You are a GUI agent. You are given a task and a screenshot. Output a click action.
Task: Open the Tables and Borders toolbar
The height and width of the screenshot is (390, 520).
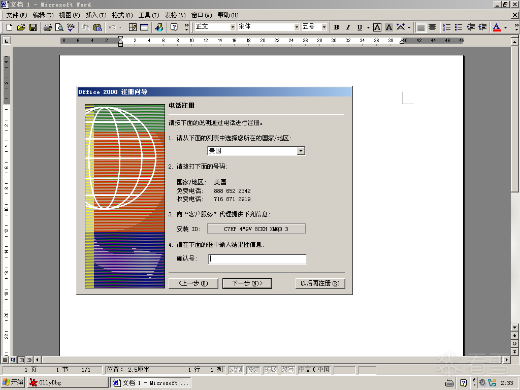[x=133, y=27]
